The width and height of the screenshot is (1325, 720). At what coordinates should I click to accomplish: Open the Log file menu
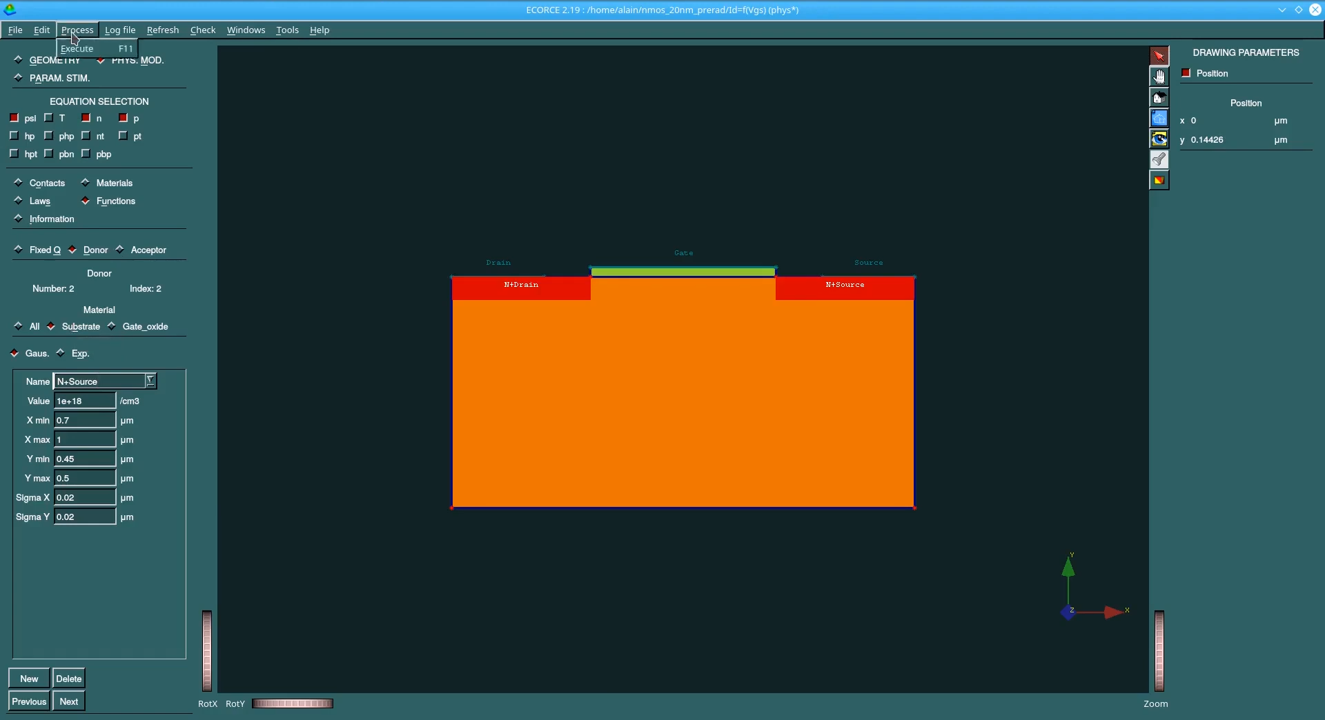tap(120, 30)
